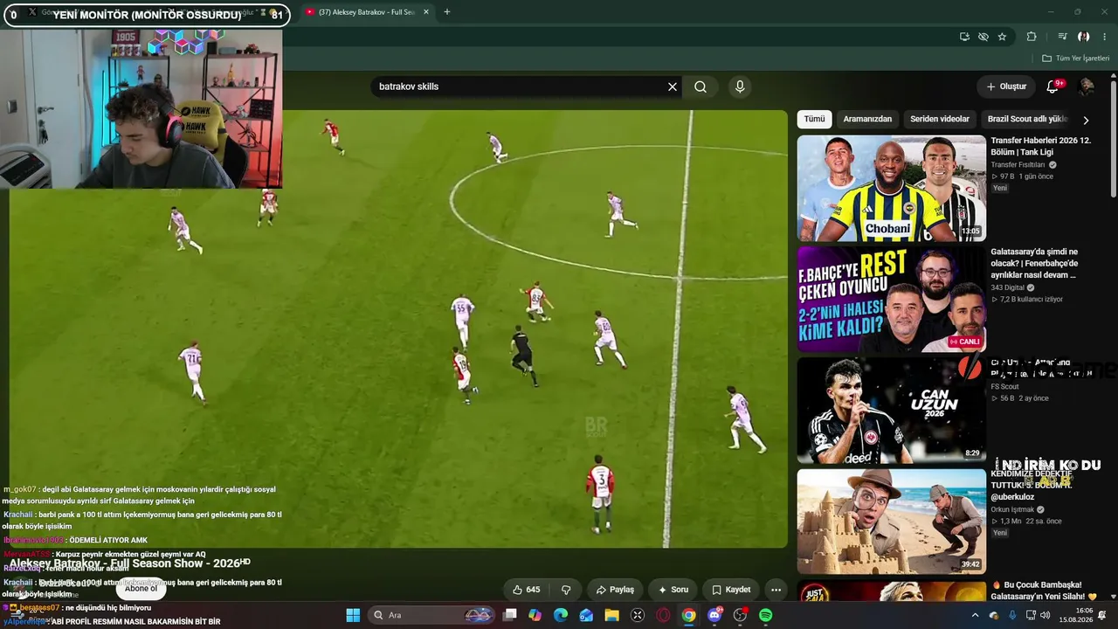Open Spotify from the taskbar
Screen dimensions: 1118x629
point(765,615)
